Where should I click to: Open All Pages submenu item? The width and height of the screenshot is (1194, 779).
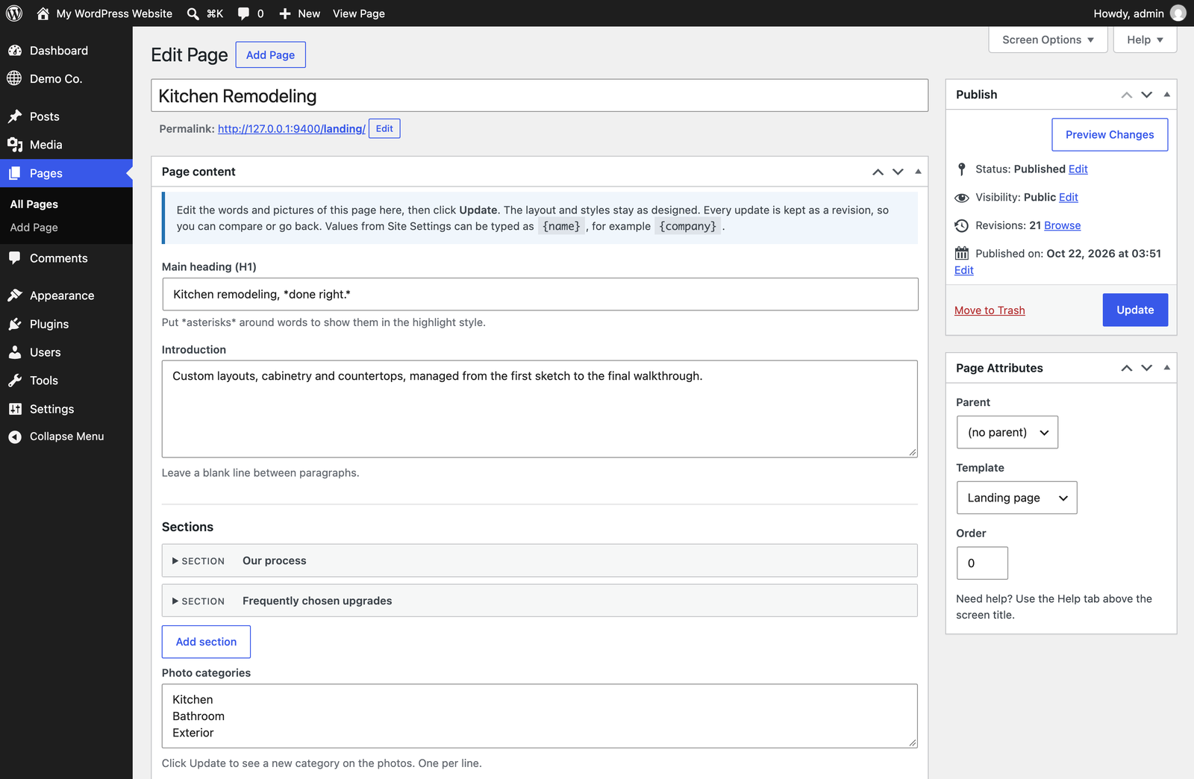click(x=34, y=204)
